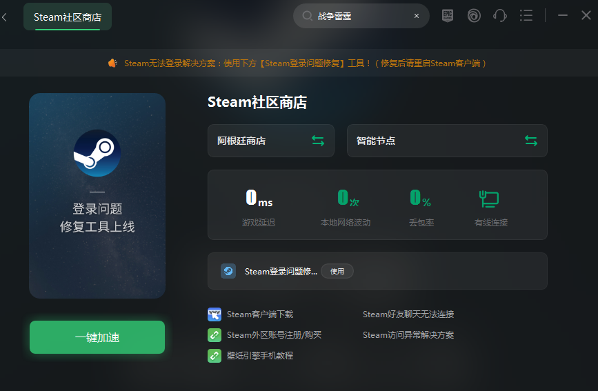Click swap arrows next to 阿根廷商店

318,141
